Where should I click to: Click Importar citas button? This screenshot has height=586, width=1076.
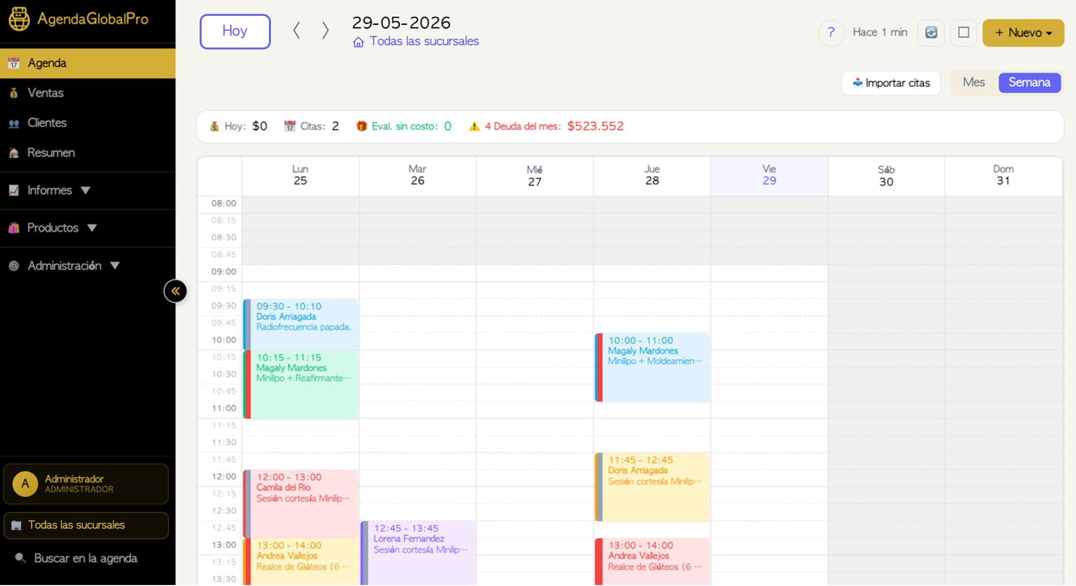(891, 83)
